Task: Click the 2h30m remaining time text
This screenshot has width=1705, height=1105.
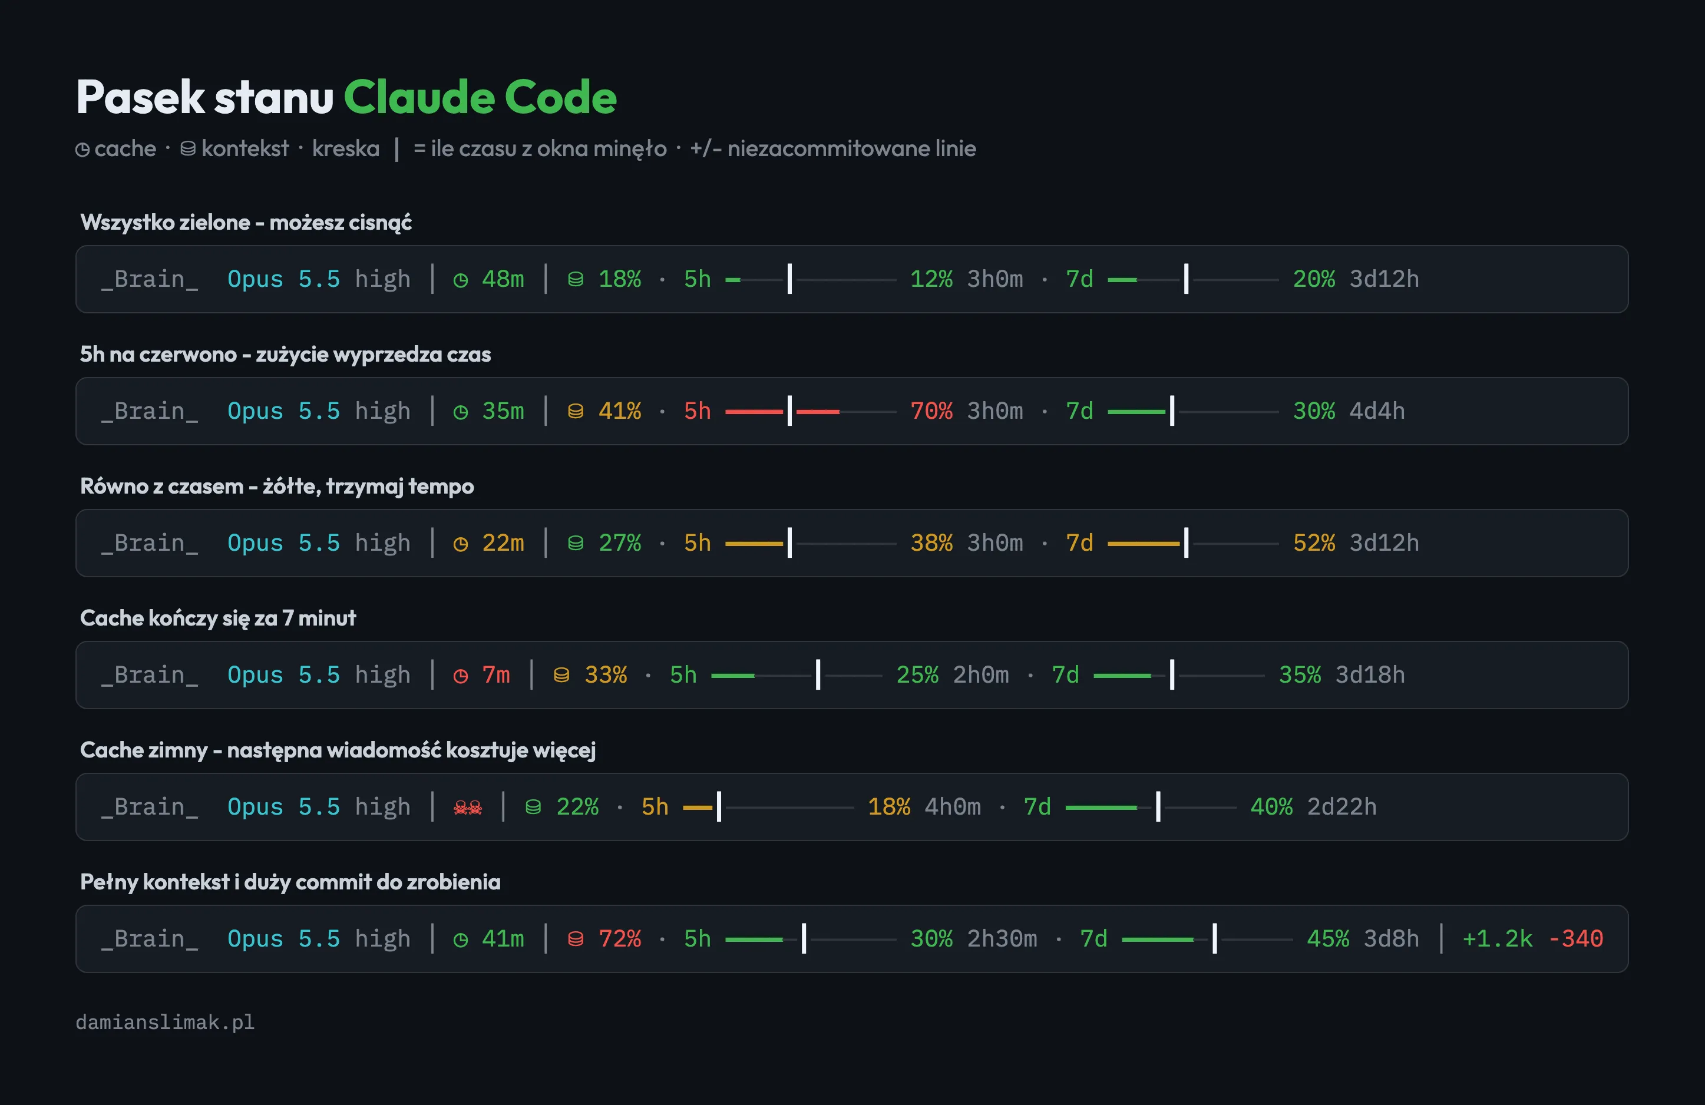Action: point(1002,939)
